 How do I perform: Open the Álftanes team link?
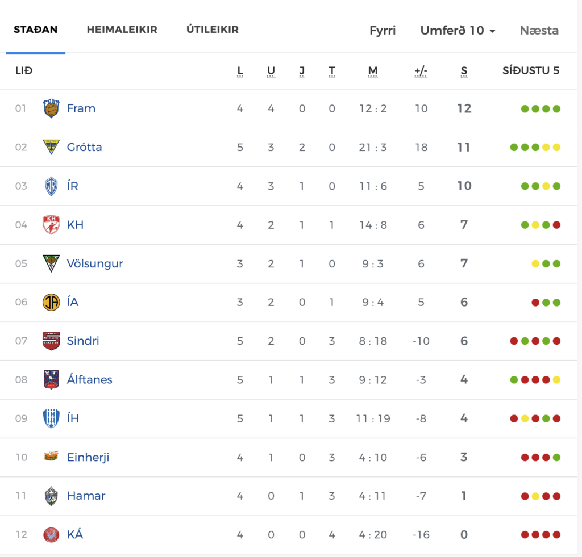click(89, 380)
